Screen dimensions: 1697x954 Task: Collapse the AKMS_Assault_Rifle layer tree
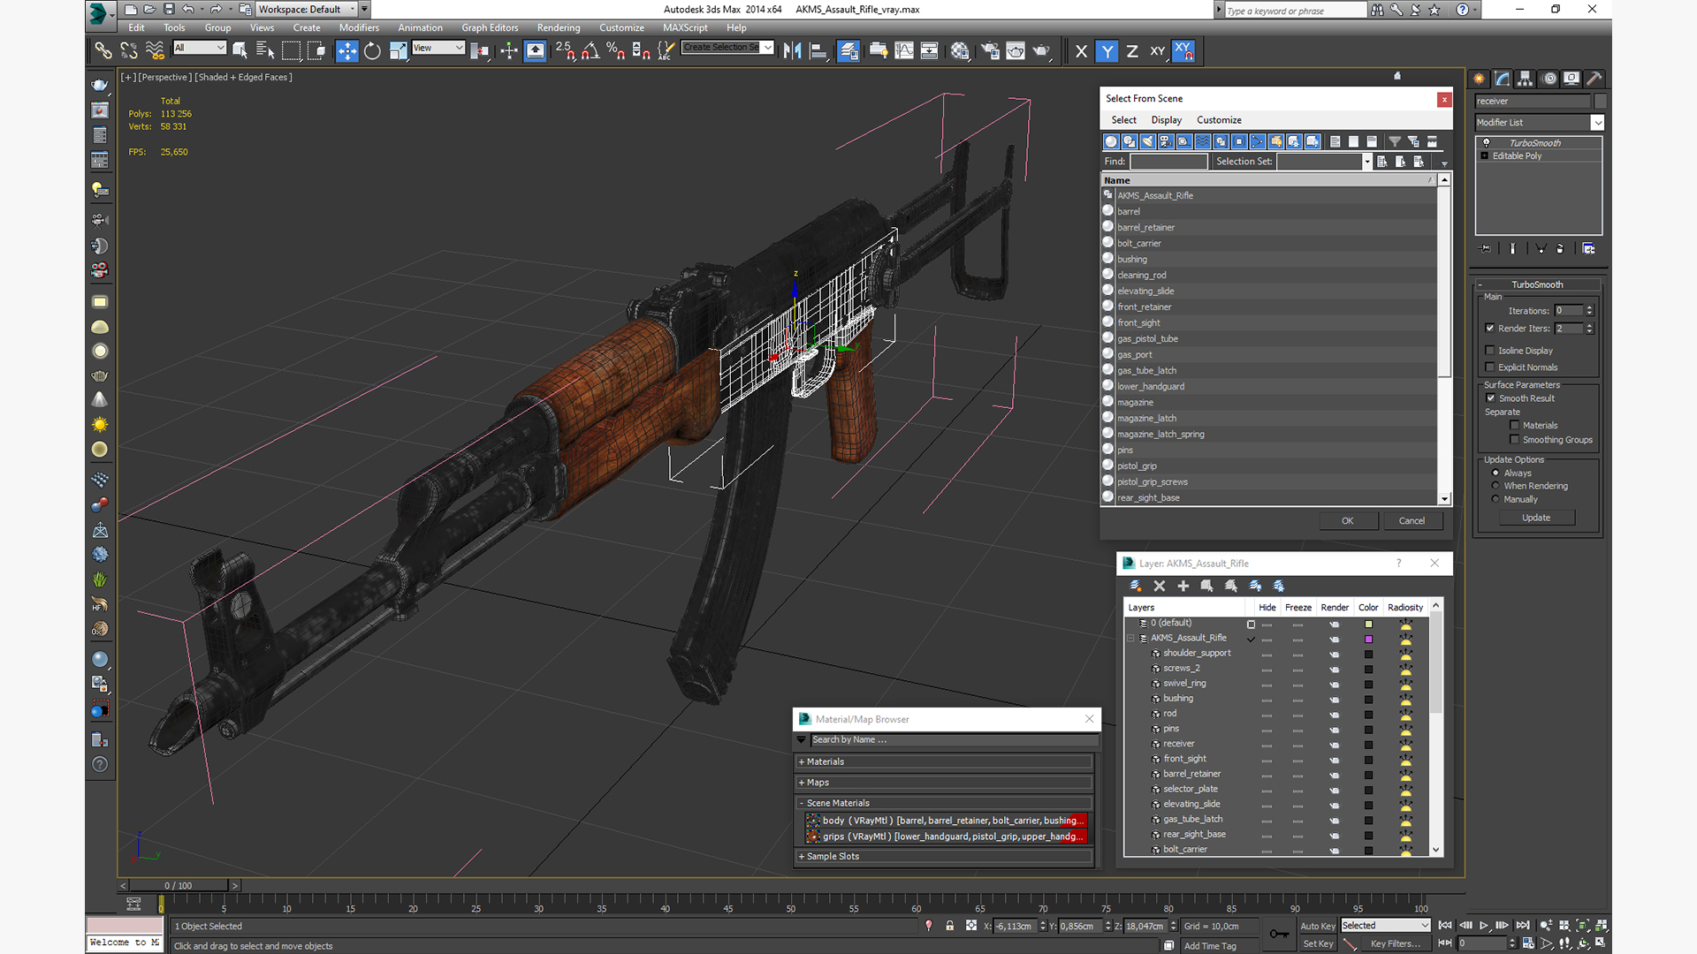point(1130,638)
